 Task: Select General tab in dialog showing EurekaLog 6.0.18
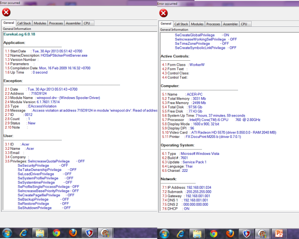pyautogui.click(x=9, y=23)
